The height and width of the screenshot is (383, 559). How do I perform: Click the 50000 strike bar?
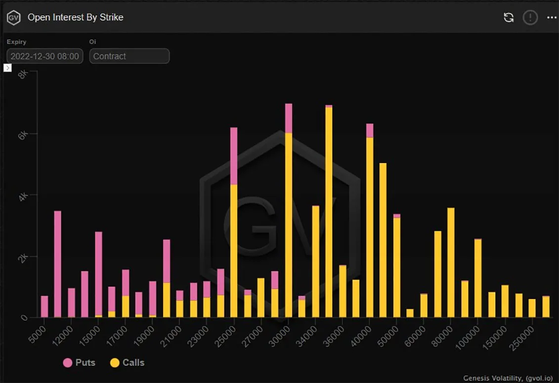pos(397,266)
